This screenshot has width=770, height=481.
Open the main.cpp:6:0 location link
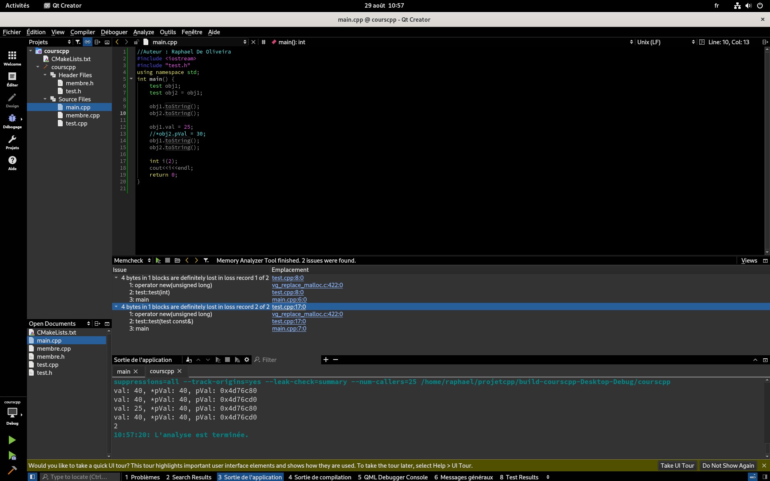click(x=289, y=300)
